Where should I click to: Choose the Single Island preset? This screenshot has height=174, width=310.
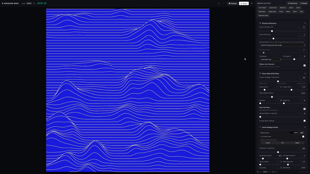tap(272, 12)
